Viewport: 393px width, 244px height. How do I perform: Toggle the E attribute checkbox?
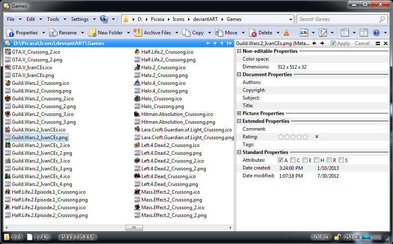tap(305, 160)
